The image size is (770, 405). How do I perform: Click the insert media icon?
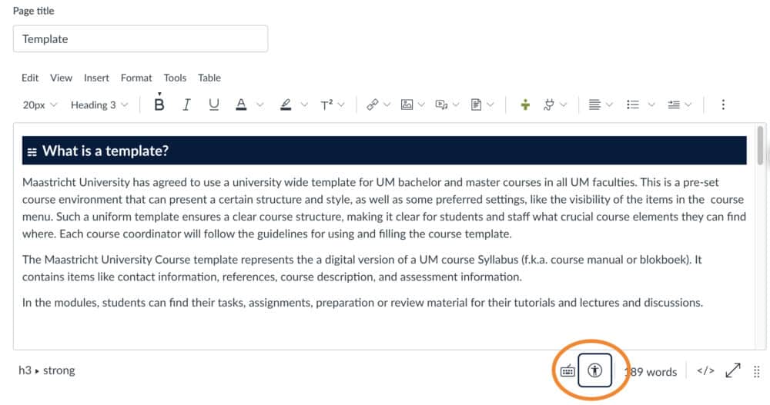[441, 105]
